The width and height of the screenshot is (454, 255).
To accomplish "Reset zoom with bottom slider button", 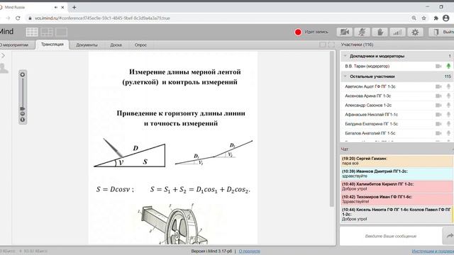I will pos(23,120).
